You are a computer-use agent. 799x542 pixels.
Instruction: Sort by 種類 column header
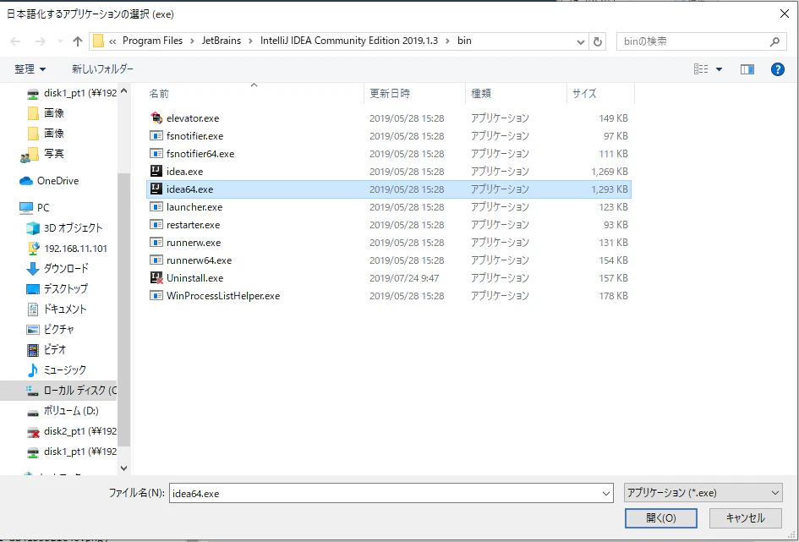click(x=516, y=94)
